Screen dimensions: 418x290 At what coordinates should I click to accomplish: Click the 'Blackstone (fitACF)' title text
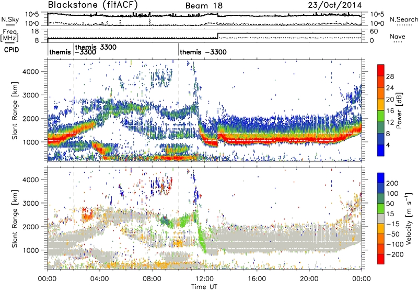pos(93,5)
